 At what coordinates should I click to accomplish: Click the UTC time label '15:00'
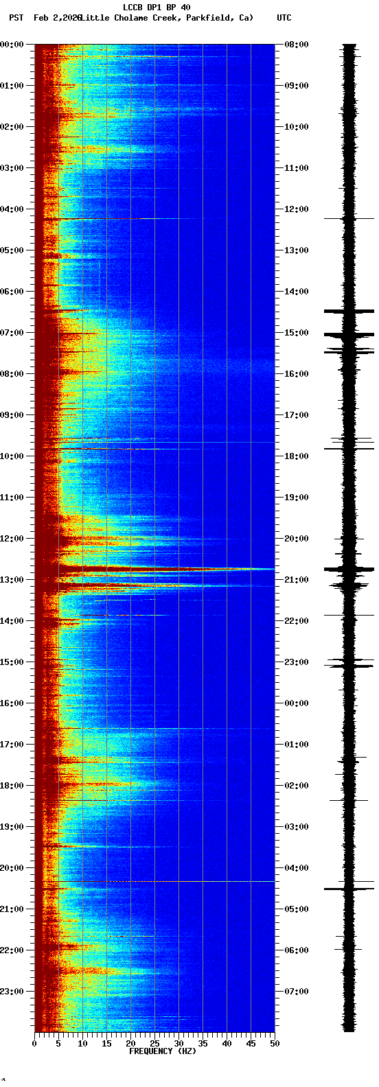[297, 333]
